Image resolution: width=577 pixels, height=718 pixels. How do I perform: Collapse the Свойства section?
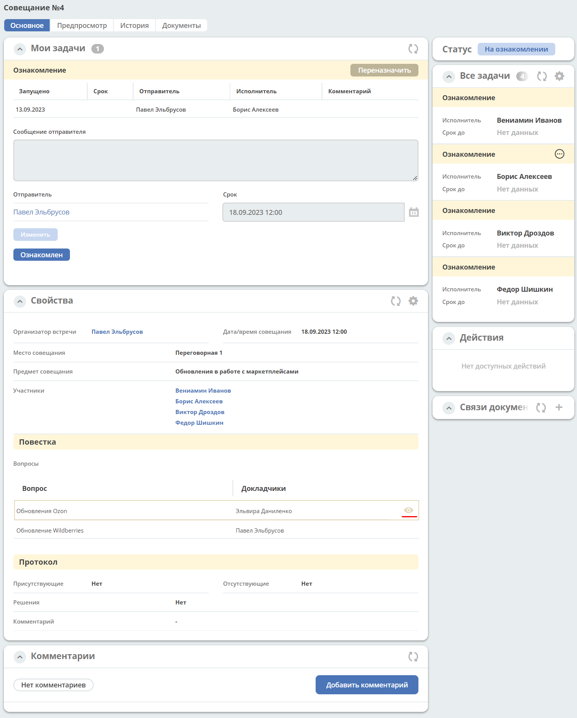(20, 301)
